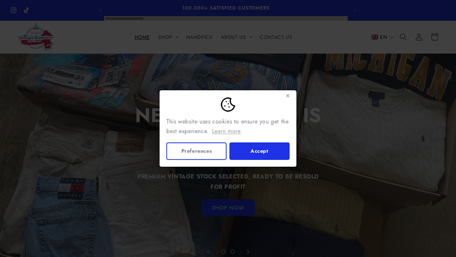Open the TikTok profile icon
Screen dimensions: 456x257
pyautogui.click(x=26, y=10)
